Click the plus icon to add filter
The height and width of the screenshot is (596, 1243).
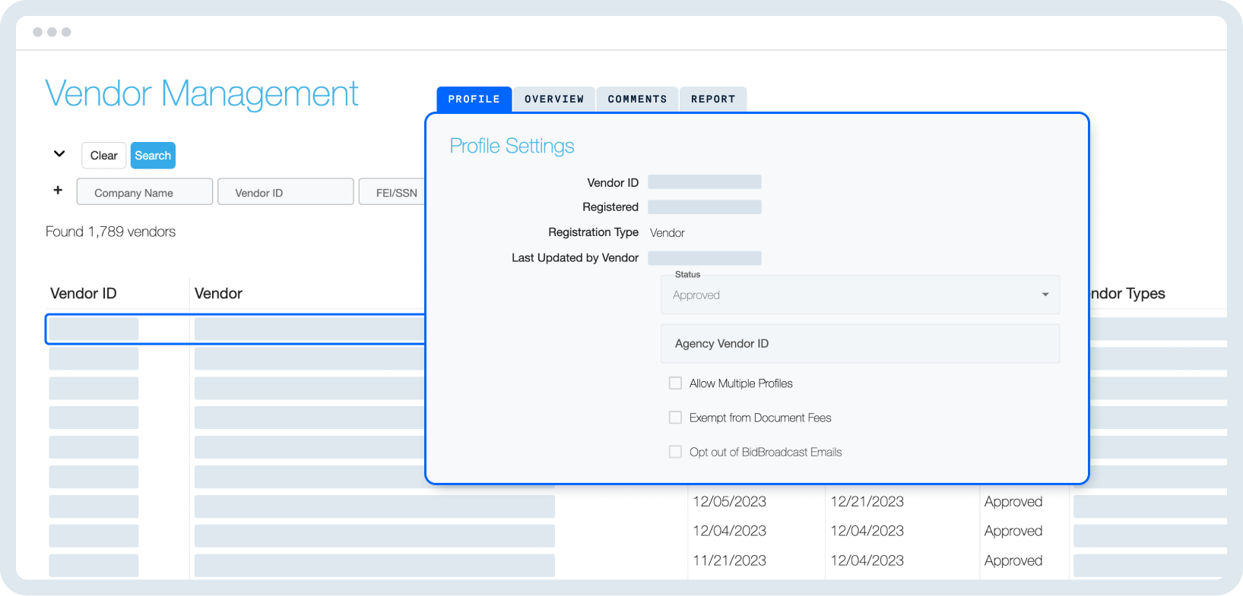pos(58,191)
